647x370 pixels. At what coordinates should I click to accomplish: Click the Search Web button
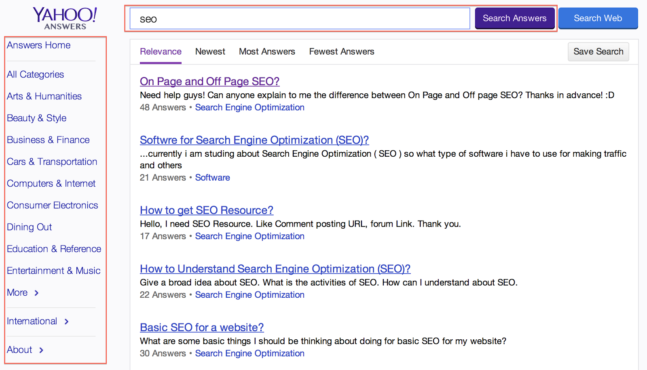point(598,18)
